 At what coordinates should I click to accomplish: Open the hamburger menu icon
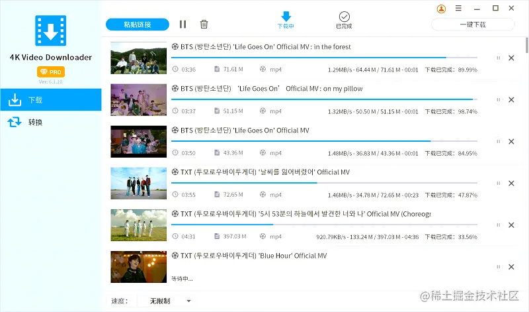pyautogui.click(x=458, y=8)
